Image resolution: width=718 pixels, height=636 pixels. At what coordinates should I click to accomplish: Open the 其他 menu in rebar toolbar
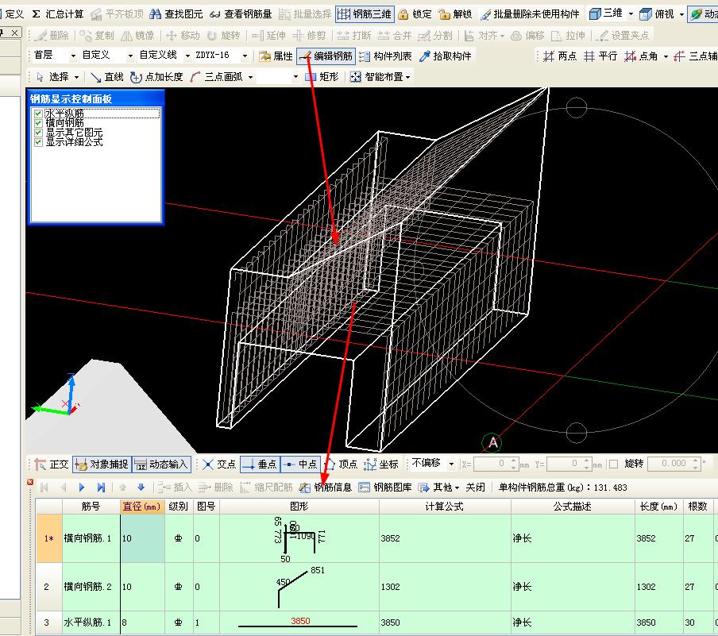tap(438, 488)
